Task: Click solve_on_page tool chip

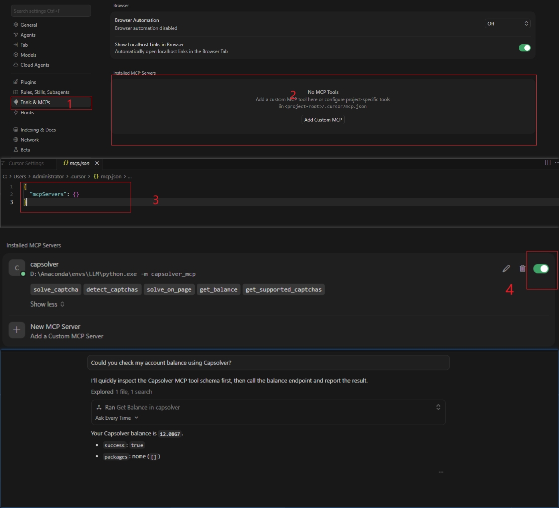Action: [x=169, y=289]
